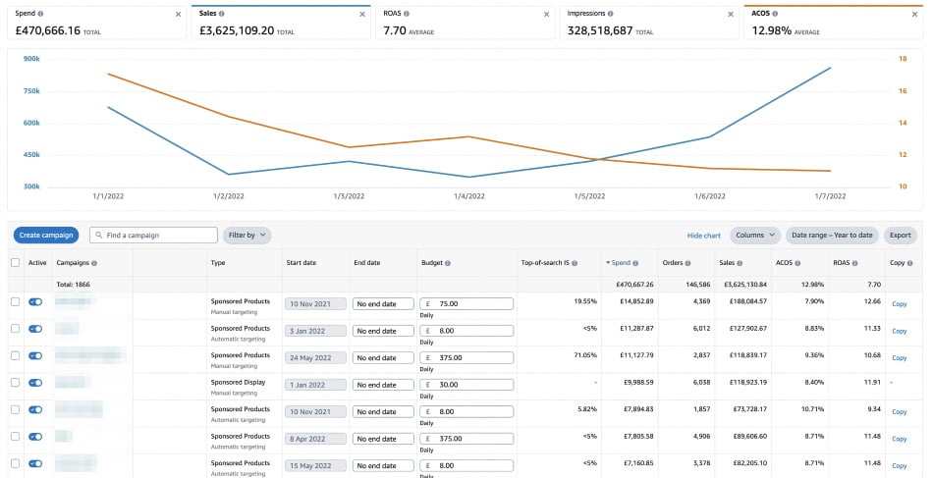Expand the Columns dropdown

click(x=754, y=236)
